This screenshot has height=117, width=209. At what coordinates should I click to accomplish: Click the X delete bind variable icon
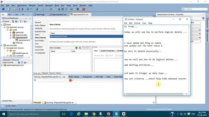tap(80, 48)
